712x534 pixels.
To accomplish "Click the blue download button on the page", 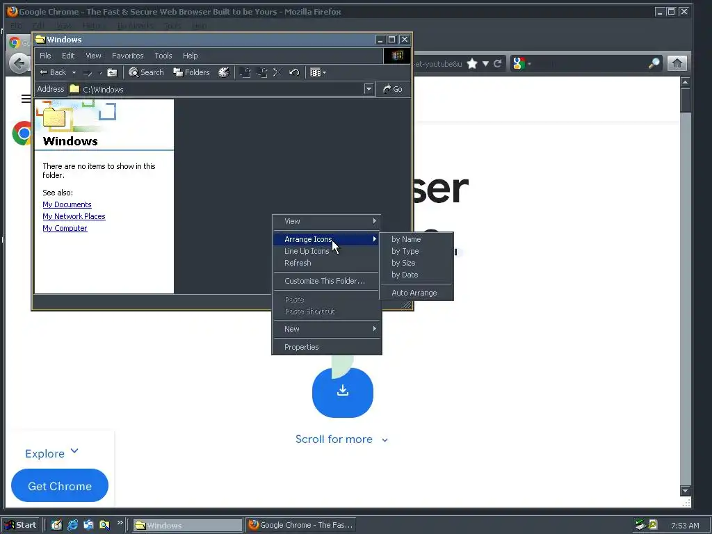I will pos(343,392).
